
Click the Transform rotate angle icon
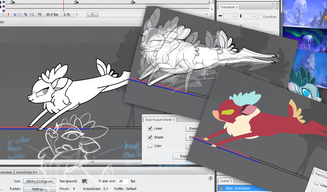tap(241, 26)
